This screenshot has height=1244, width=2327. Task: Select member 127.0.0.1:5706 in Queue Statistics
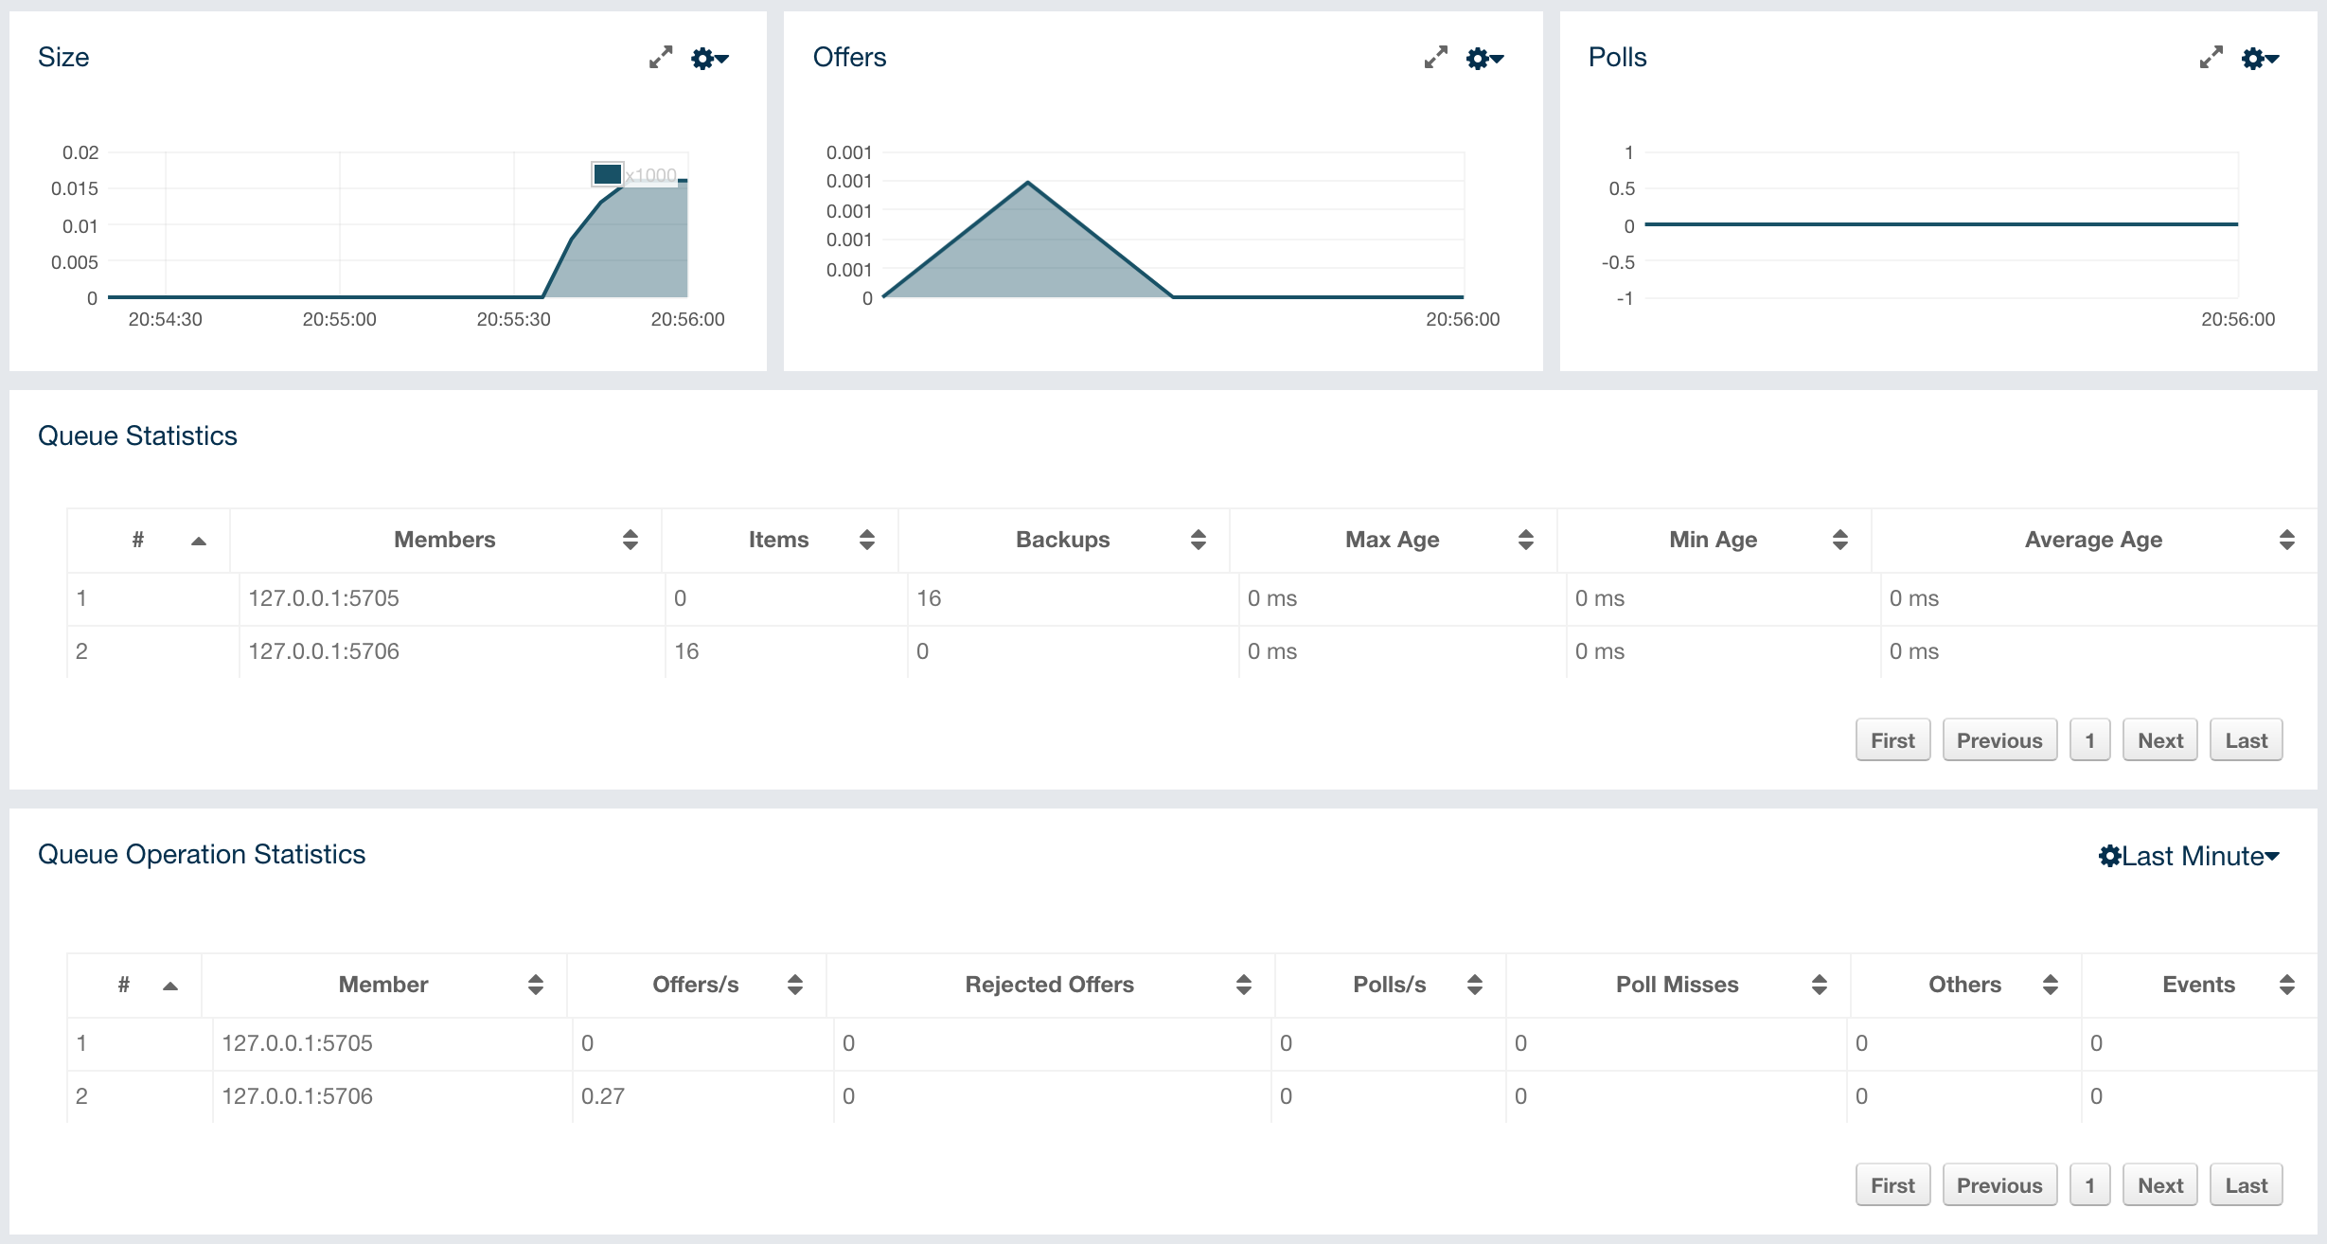tap(324, 651)
